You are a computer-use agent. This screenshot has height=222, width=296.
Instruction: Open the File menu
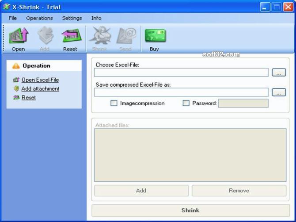(x=13, y=18)
